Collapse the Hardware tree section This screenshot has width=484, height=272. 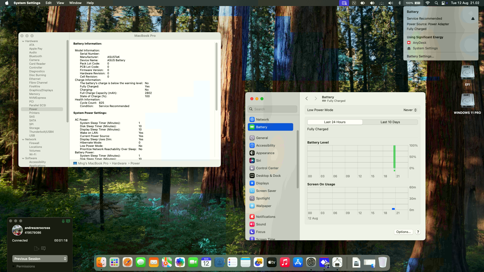point(23,41)
